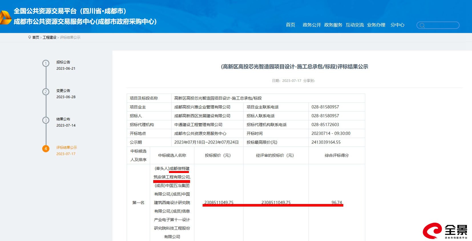
Task: Open the 分中心 navigation menu
Action: click(398, 25)
